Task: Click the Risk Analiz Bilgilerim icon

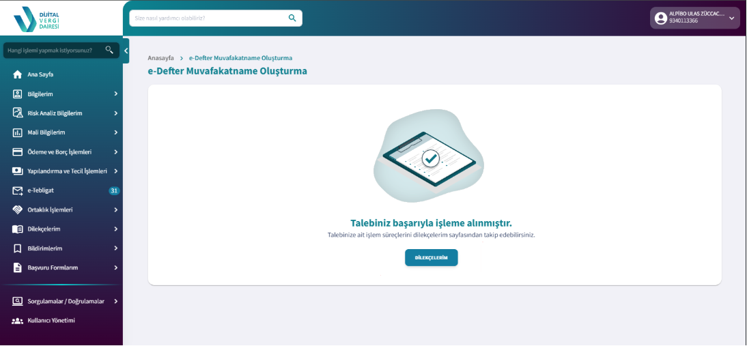Action: tap(18, 113)
